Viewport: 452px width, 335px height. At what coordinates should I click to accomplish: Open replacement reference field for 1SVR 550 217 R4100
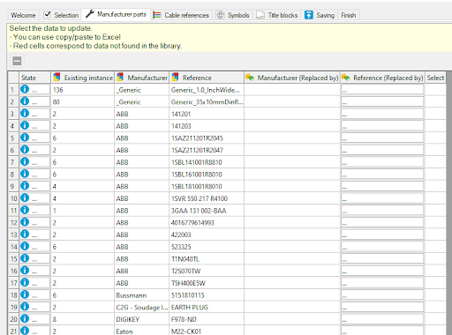(382, 198)
